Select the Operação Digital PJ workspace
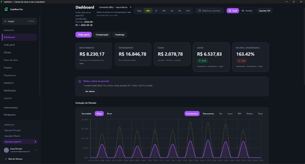 pos(20,142)
